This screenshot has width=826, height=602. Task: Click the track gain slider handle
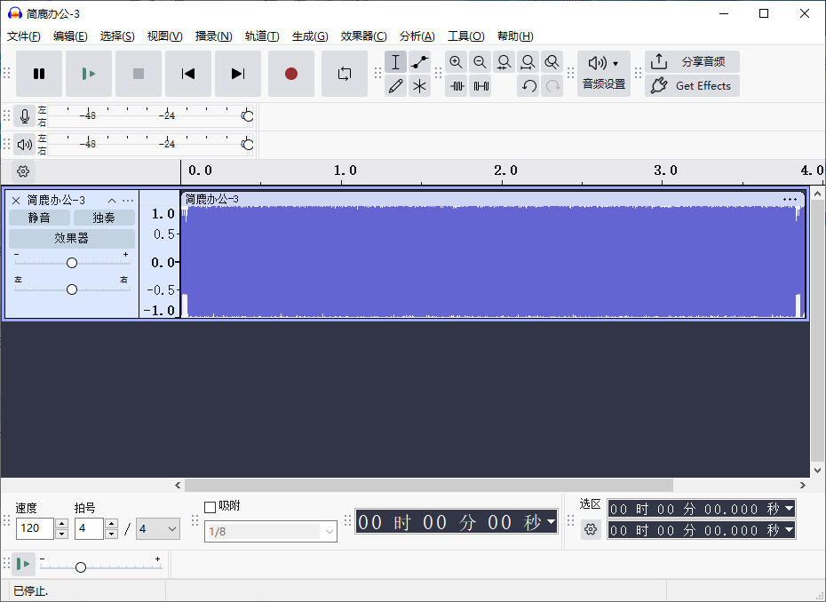pos(72,262)
